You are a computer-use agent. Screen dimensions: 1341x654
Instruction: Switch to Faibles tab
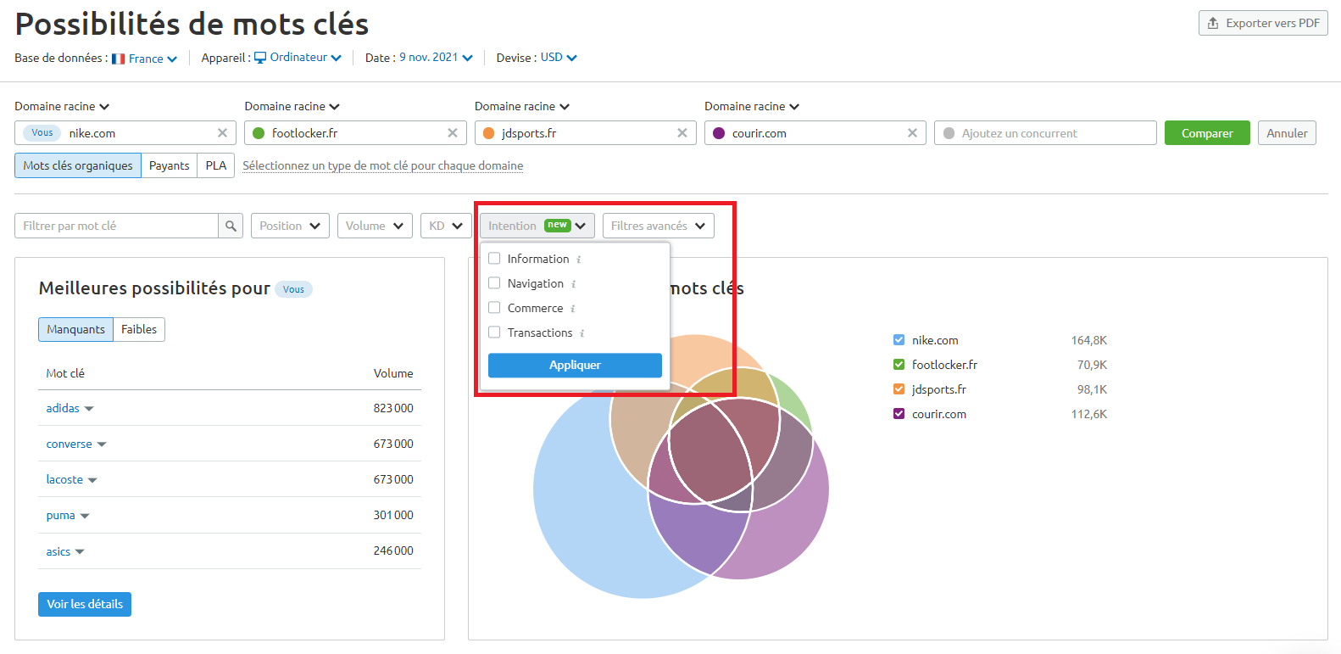coord(139,329)
